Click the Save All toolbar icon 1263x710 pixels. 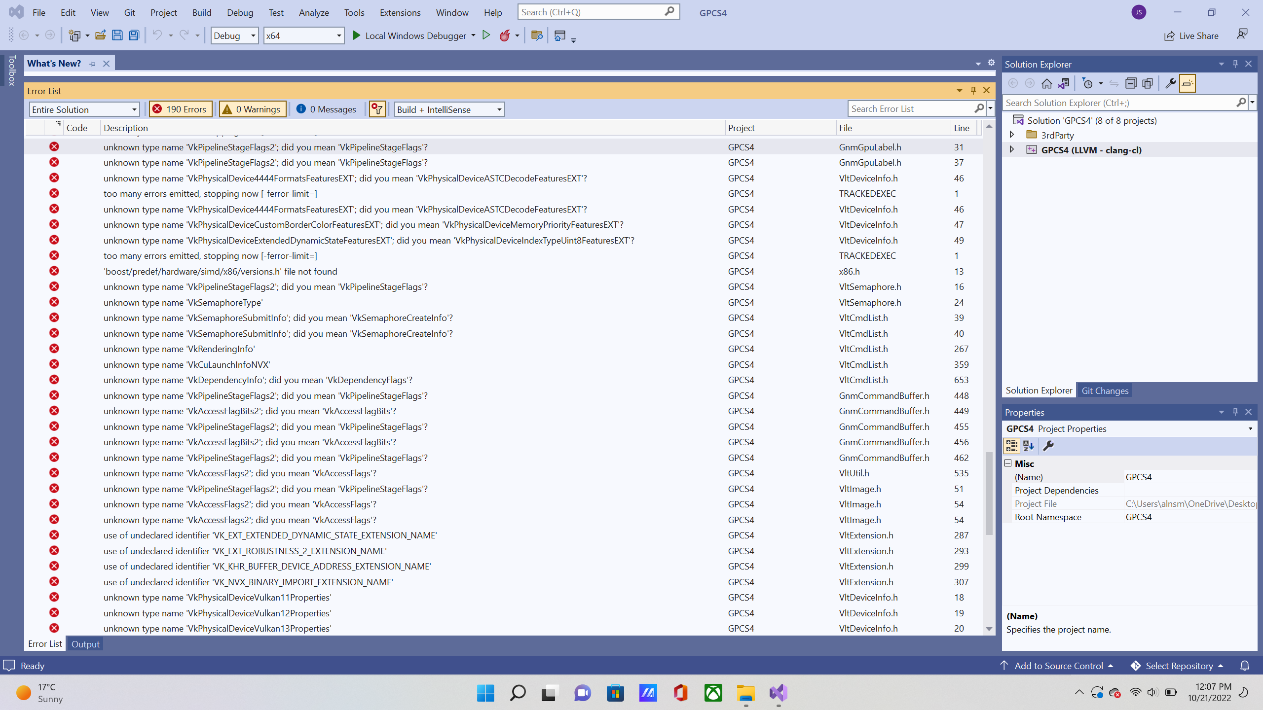[x=134, y=35]
